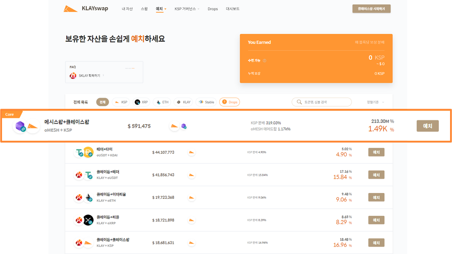Image resolution: width=452 pixels, height=254 pixels.
Task: Filter pools by KLAY
Action: (184, 102)
